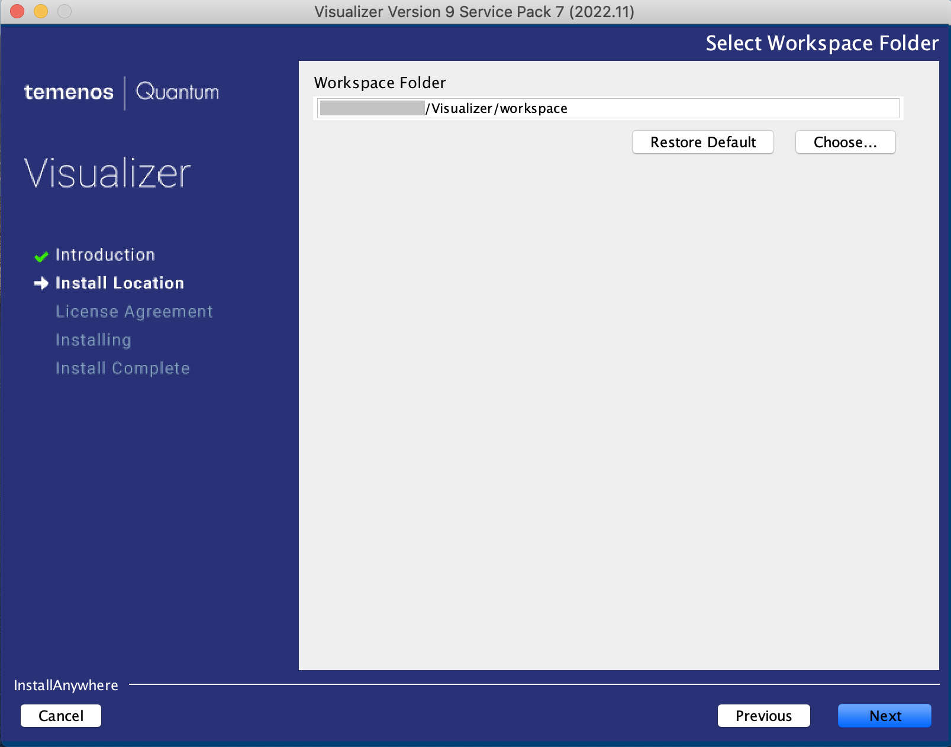This screenshot has height=747, width=951.
Task: Select the License Agreement step
Action: point(134,312)
